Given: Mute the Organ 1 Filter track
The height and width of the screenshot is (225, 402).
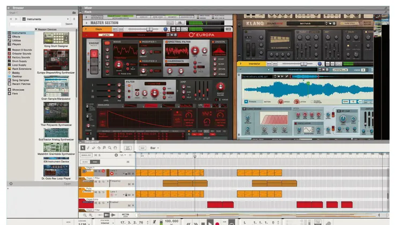Looking at the screenshot, I should (95, 182).
